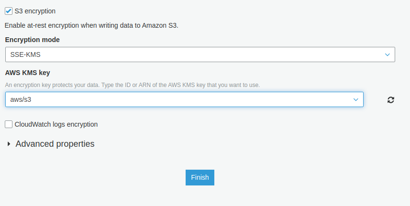410x206 pixels.
Task: Refresh the AWS KMS key list
Action: pyautogui.click(x=391, y=100)
